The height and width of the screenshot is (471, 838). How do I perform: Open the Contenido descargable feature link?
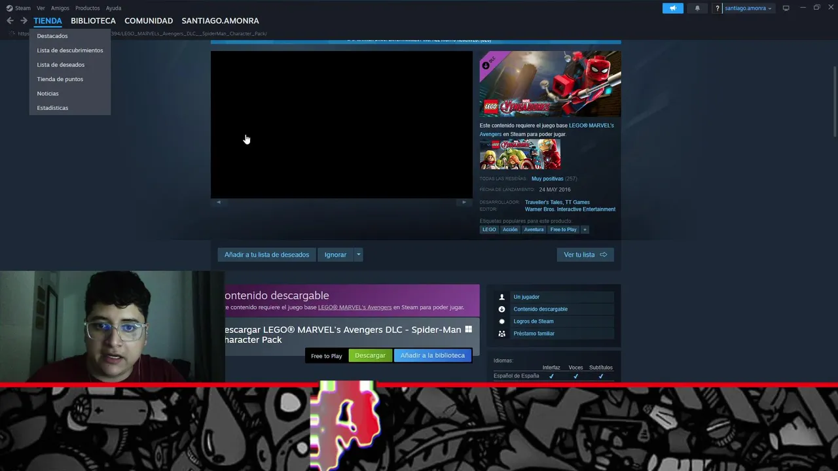(541, 309)
